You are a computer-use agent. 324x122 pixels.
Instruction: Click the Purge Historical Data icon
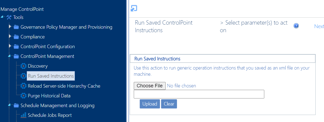[23, 96]
